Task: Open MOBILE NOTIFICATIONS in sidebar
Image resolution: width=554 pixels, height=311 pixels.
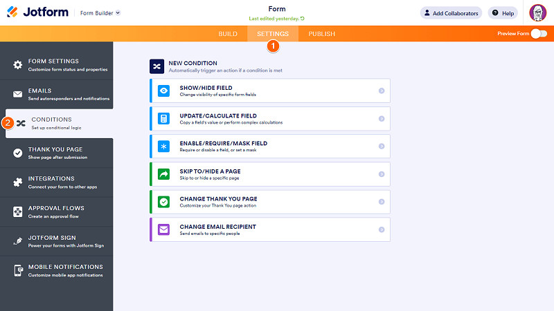Action: [57, 270]
